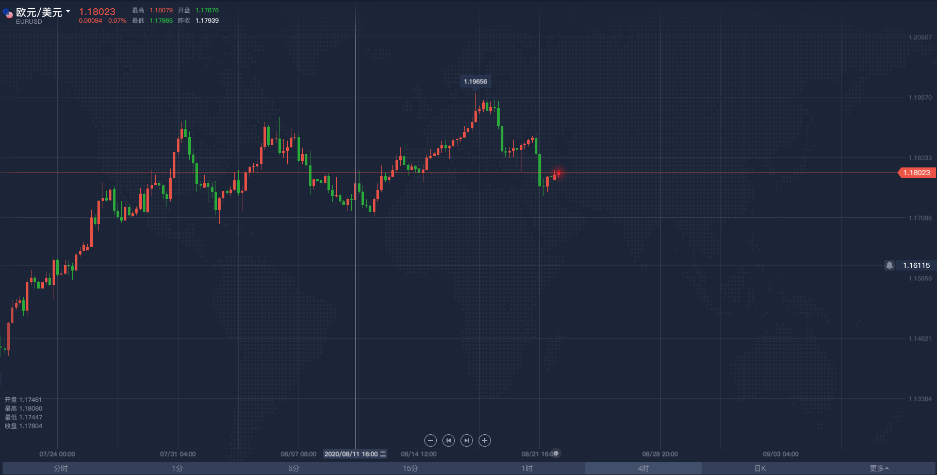Switch to the 15分 chart interval
Viewport: 937px width, 475px height.
[x=410, y=468]
